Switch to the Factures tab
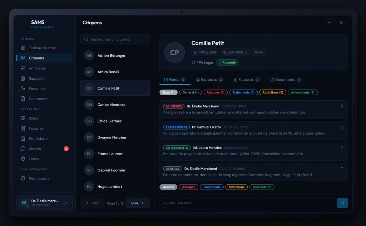 tap(247, 80)
